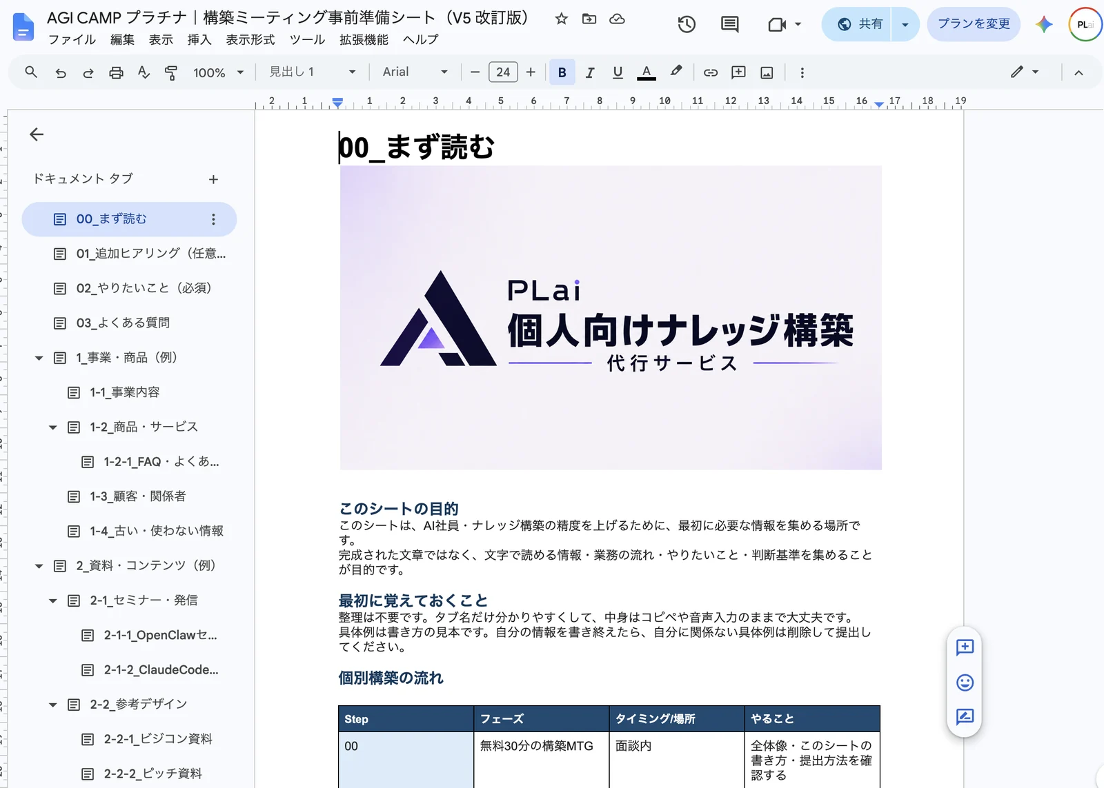Viewport: 1104px width, 788px height.
Task: Add a new document tab
Action: 213,179
